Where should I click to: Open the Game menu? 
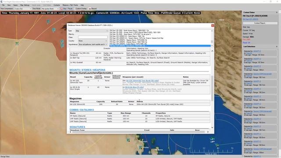tap(15, 5)
